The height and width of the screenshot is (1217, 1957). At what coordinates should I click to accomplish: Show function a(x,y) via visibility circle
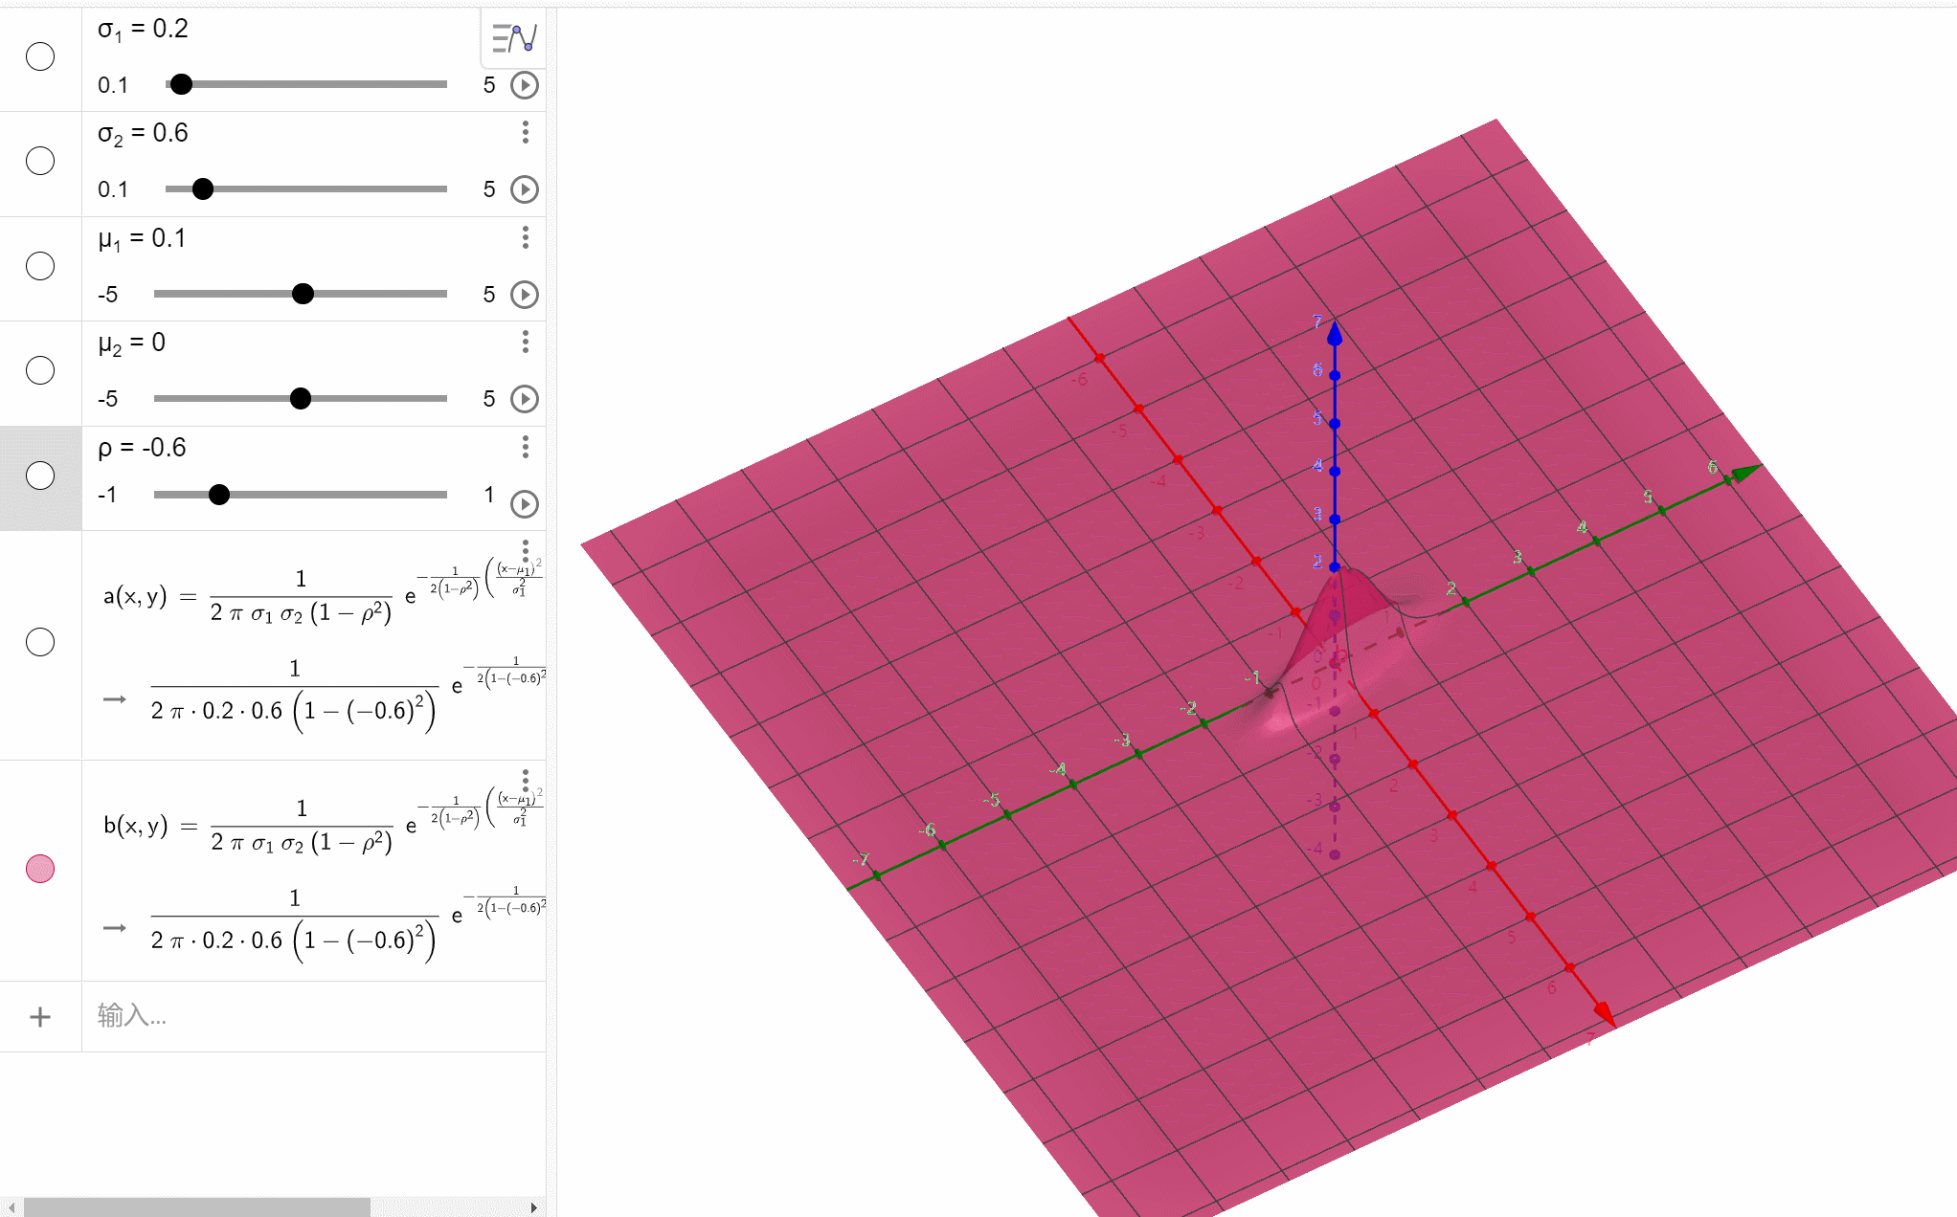(40, 641)
